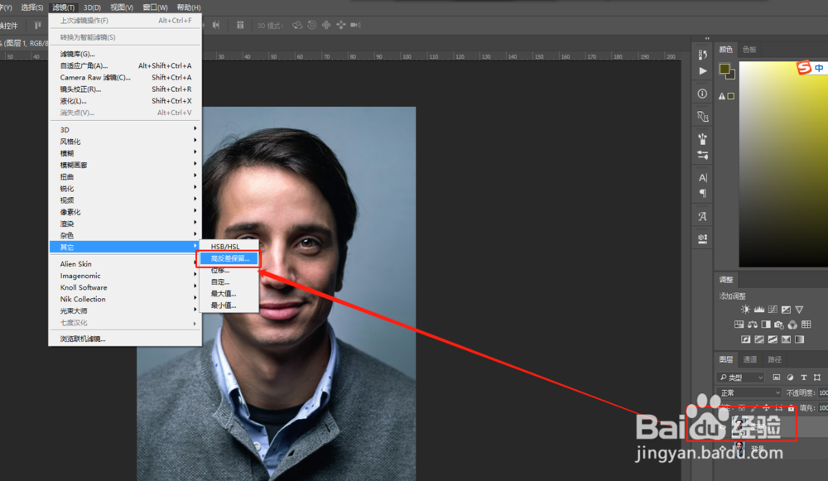Filter layers by shape layers
The image size is (828, 481).
(817, 377)
